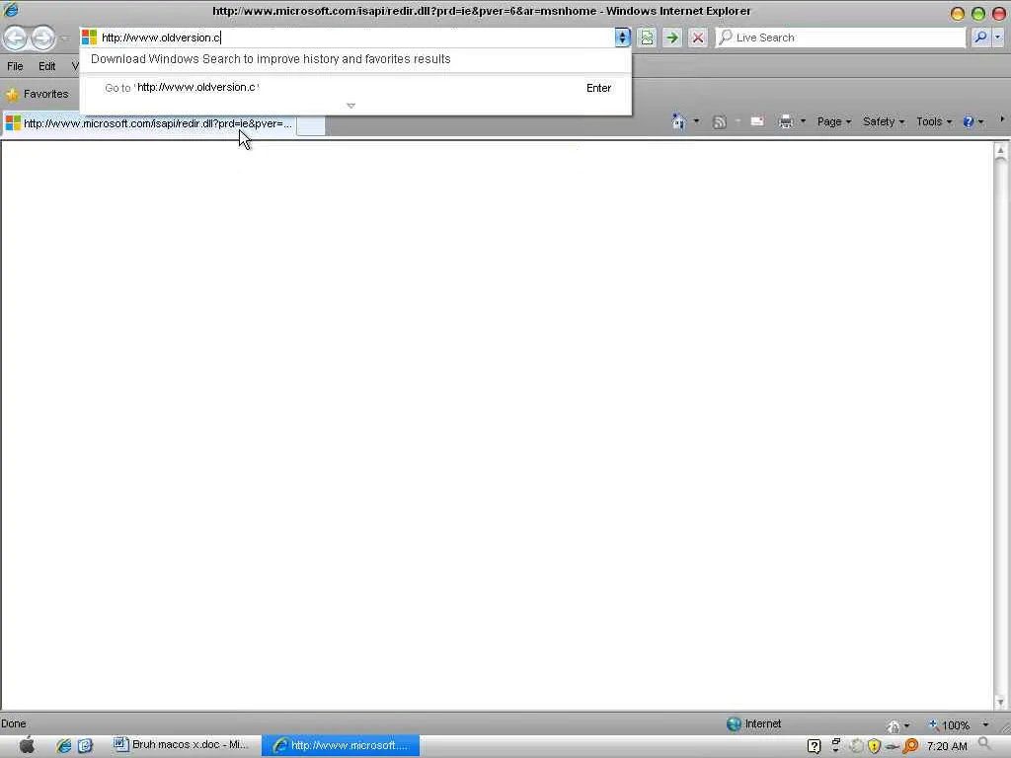Image resolution: width=1011 pixels, height=758 pixels.
Task: Expand the zoom level dropdown arrow
Action: 985,725
